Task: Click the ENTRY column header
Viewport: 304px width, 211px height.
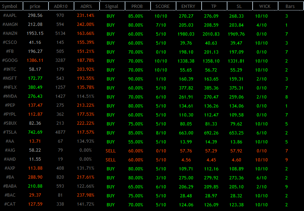Action: click(x=189, y=6)
